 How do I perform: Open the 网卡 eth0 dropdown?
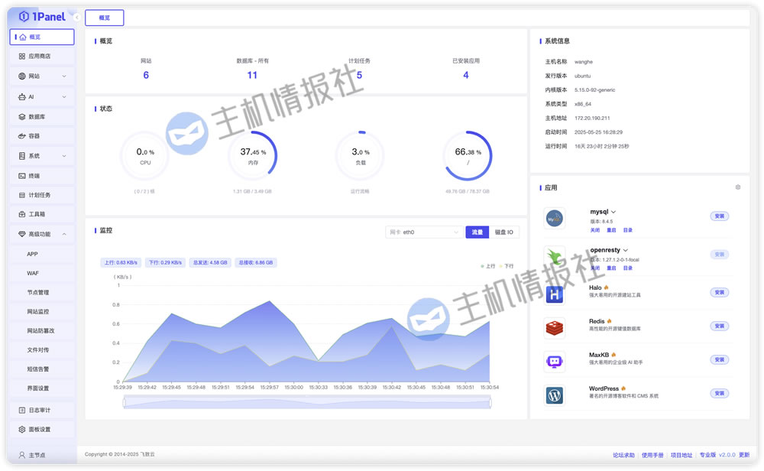pos(424,232)
